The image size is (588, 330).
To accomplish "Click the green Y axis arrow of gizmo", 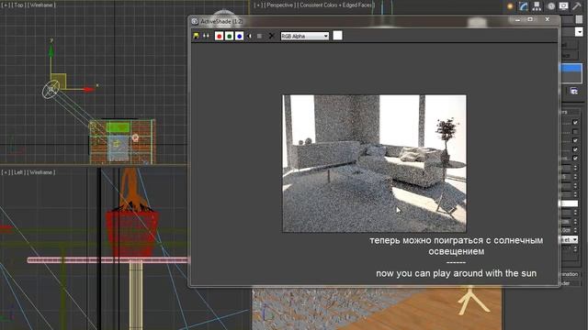I will (51, 51).
